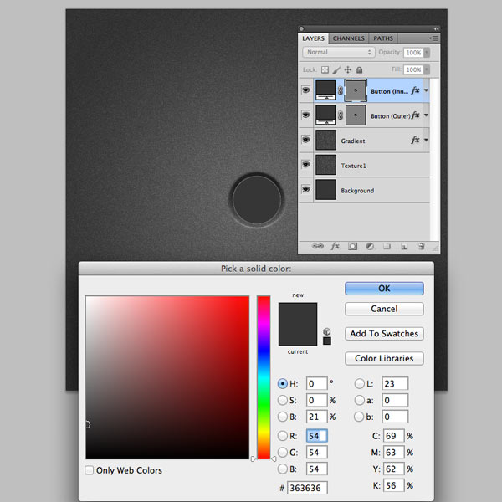Click the lock position move icon

pos(348,69)
